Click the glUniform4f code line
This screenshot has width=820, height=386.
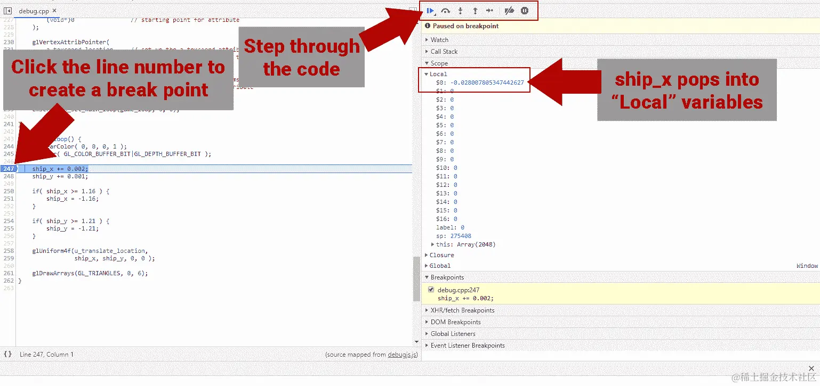(90, 251)
